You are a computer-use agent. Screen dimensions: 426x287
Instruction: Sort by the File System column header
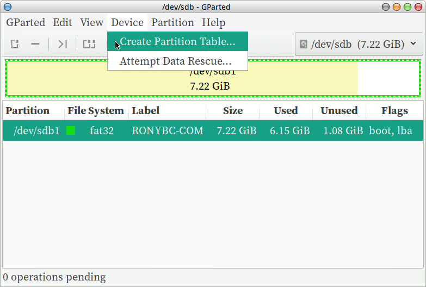pos(95,110)
